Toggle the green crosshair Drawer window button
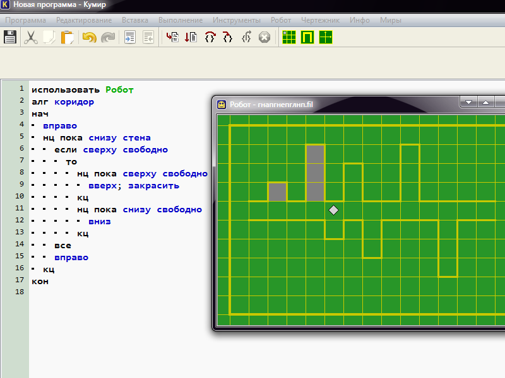Screen dimensions: 505x378 pyautogui.click(x=326, y=37)
